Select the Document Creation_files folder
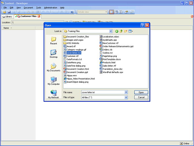The image size is (194, 146). [76, 36]
